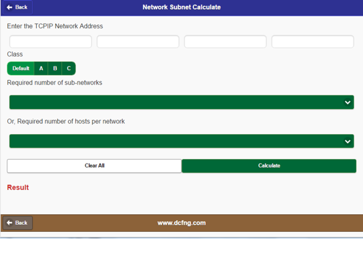Select the Default class option
This screenshot has width=363, height=272.
pyautogui.click(x=20, y=68)
